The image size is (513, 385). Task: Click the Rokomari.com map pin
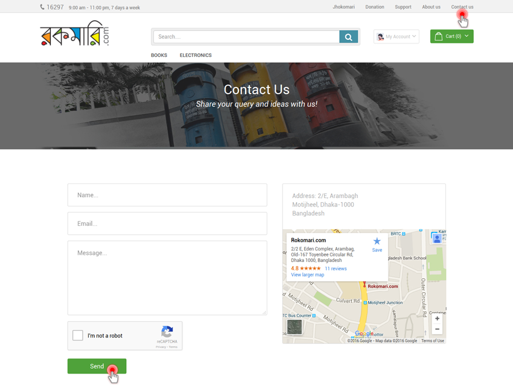pos(364,284)
